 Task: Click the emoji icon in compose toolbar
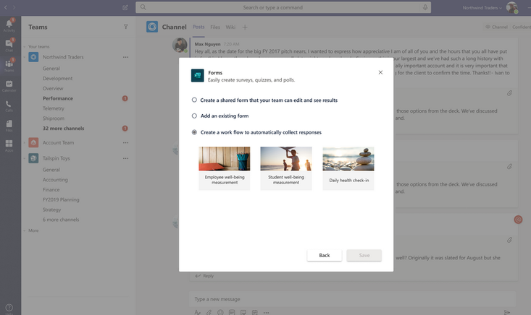[x=220, y=312]
